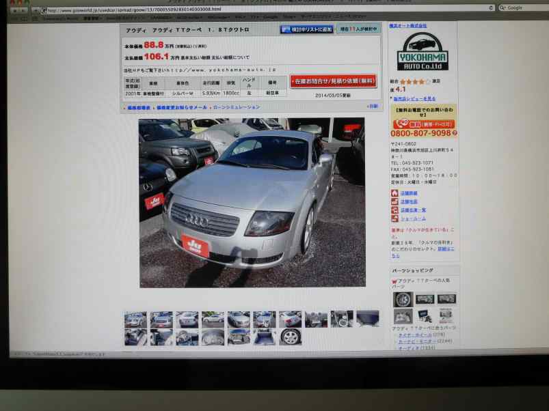Select the sixth thumbnail in the top gallery row
Image resolution: width=549 pixels, height=411 pixels.
265,320
